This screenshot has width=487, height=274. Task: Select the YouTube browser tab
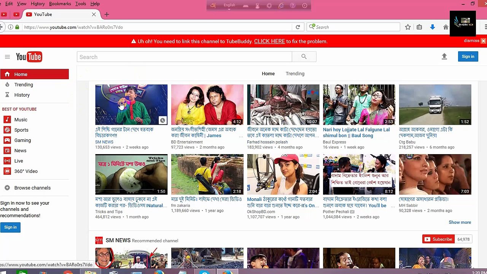coord(61,14)
